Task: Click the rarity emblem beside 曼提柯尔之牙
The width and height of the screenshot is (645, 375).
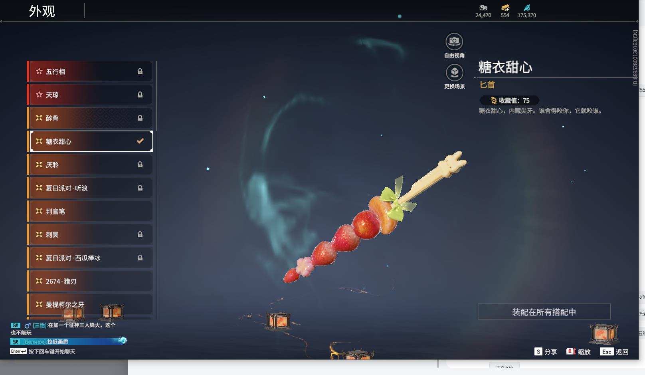Action: pyautogui.click(x=39, y=304)
